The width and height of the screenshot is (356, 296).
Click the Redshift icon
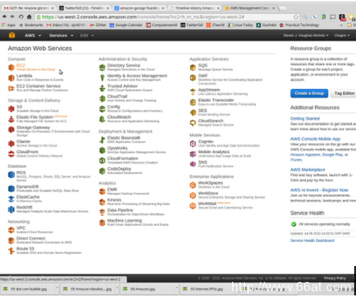[11, 210]
